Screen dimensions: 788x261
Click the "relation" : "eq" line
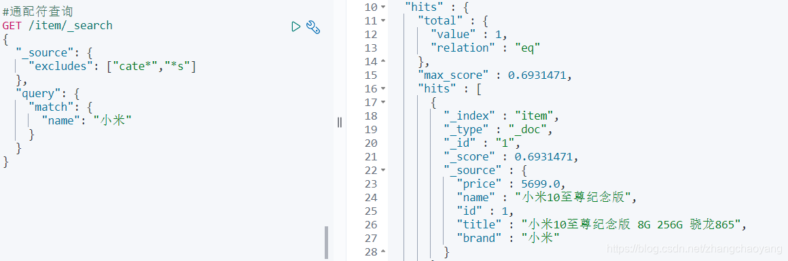tap(485, 48)
